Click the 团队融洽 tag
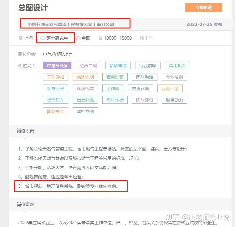 pos(145,77)
